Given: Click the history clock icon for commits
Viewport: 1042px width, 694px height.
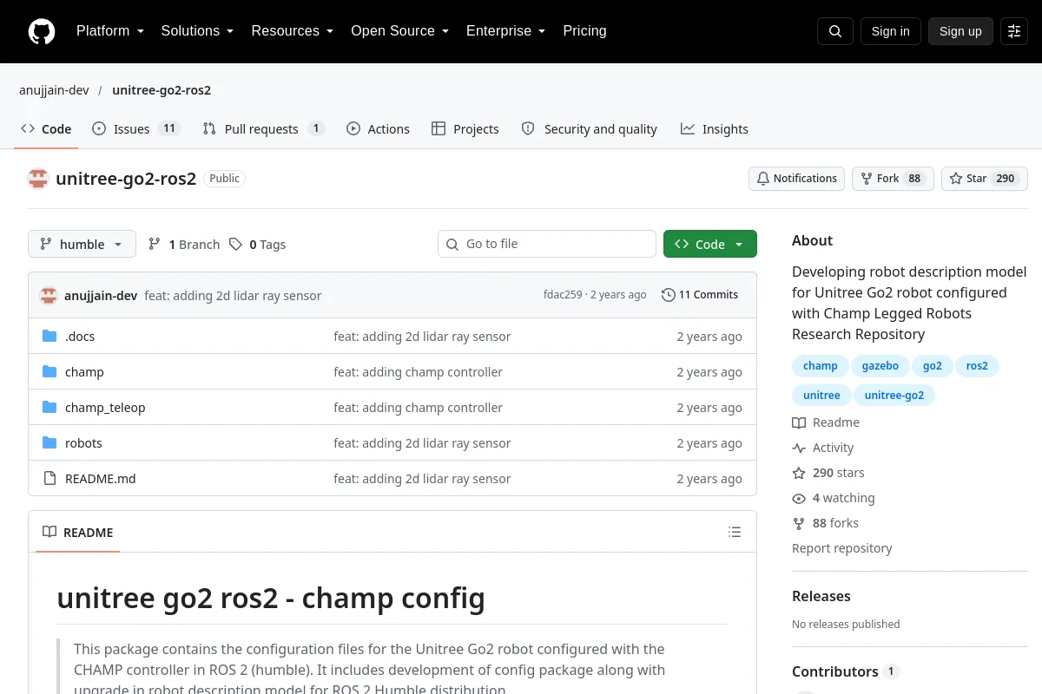Looking at the screenshot, I should pos(668,295).
